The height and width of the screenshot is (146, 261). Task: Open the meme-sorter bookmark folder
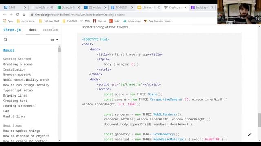coord(26,21)
